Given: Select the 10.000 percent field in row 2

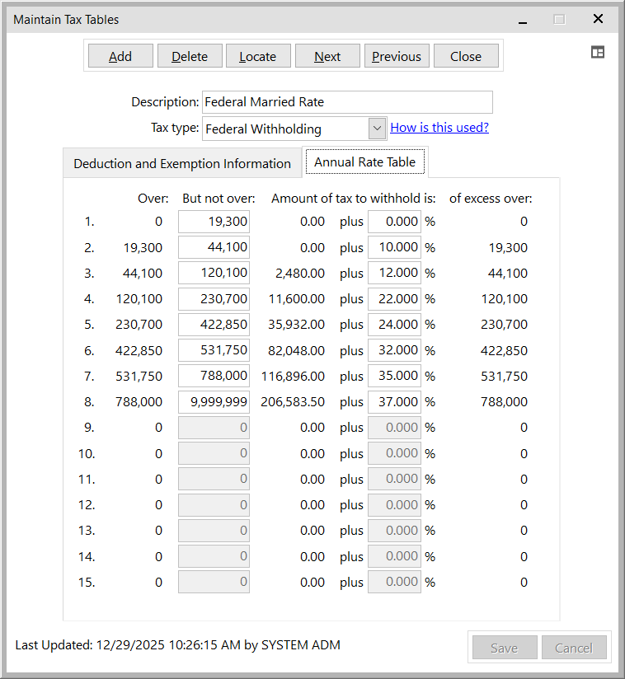Looking at the screenshot, I should click(394, 247).
